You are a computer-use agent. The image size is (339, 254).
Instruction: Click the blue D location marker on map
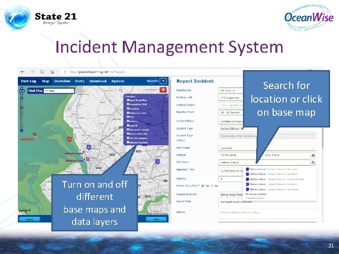[x=158, y=161]
